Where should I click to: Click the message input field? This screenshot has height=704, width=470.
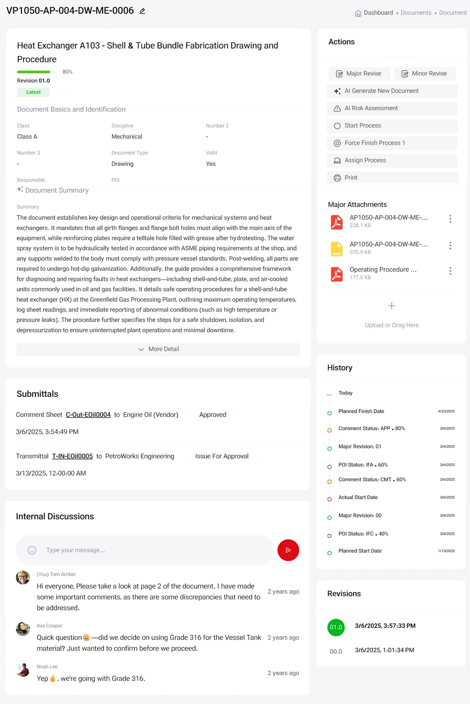pos(145,550)
